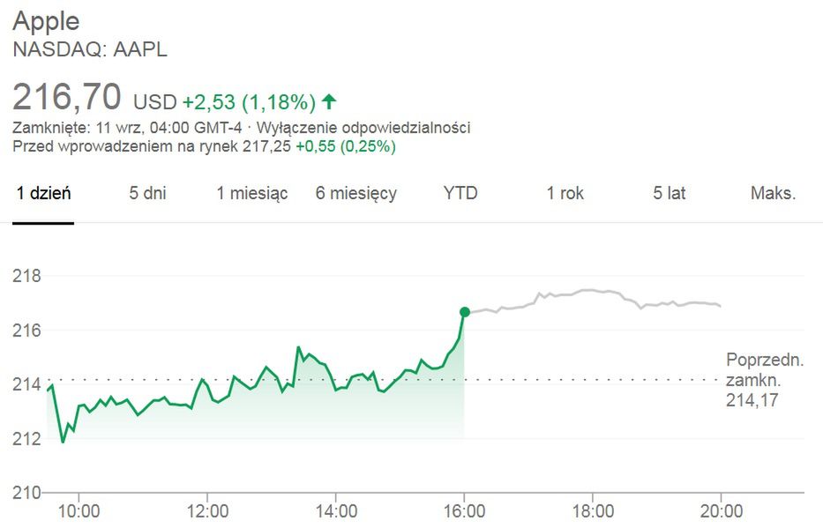Click the 20:00 time axis label
This screenshot has height=528, width=823.
click(722, 511)
